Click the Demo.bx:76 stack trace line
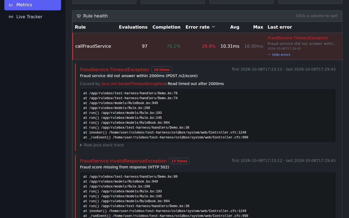The image size is (349, 218). pos(130,93)
